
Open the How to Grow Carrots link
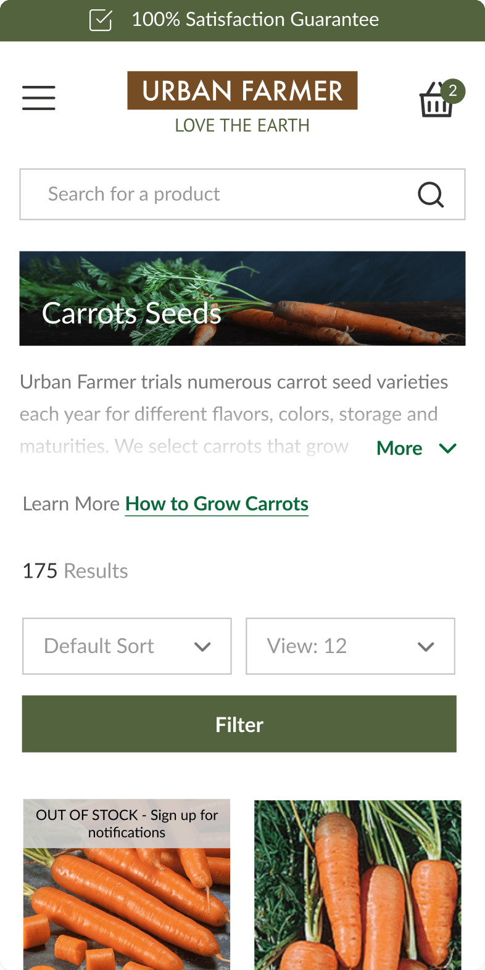pyautogui.click(x=217, y=504)
